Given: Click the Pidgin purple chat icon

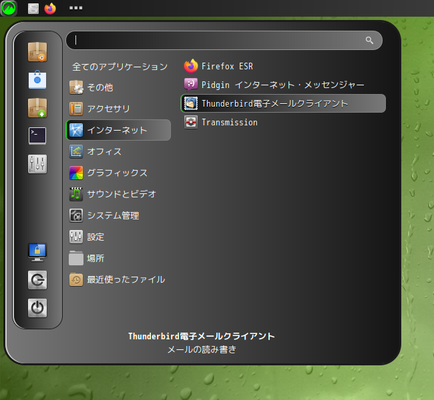Looking at the screenshot, I should (x=191, y=84).
